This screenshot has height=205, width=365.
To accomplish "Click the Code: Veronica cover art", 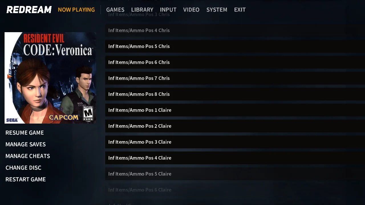I will pos(50,78).
